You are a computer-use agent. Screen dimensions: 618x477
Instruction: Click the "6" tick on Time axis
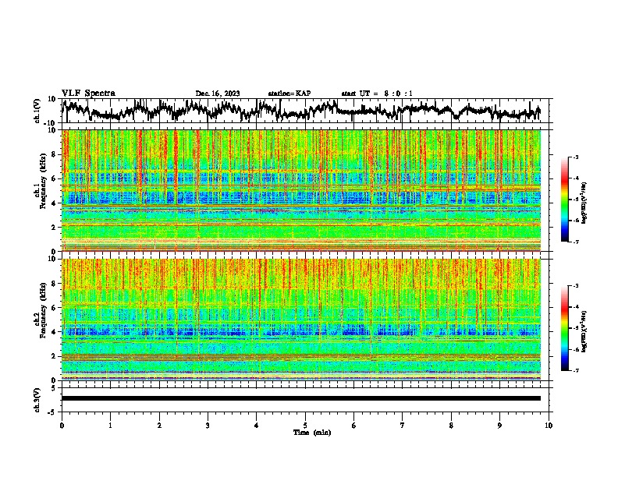point(354,426)
